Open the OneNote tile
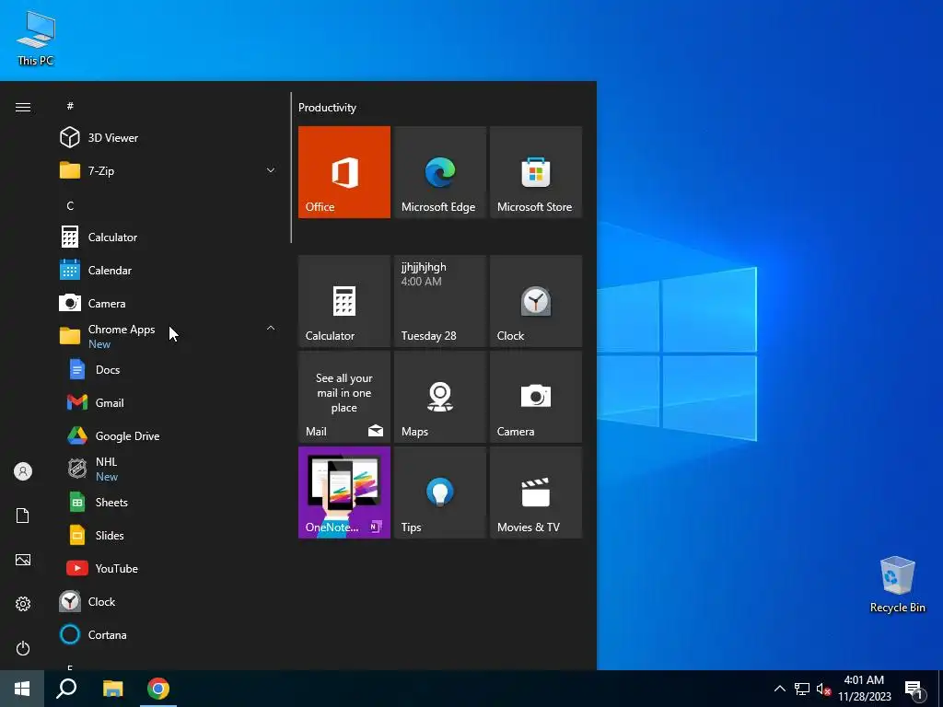Viewport: 943px width, 707px height. pyautogui.click(x=344, y=493)
